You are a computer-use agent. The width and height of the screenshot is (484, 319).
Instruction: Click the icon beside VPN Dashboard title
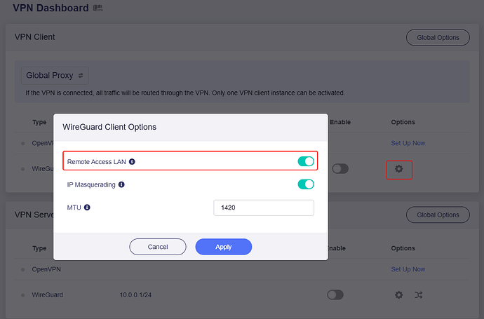tap(98, 8)
